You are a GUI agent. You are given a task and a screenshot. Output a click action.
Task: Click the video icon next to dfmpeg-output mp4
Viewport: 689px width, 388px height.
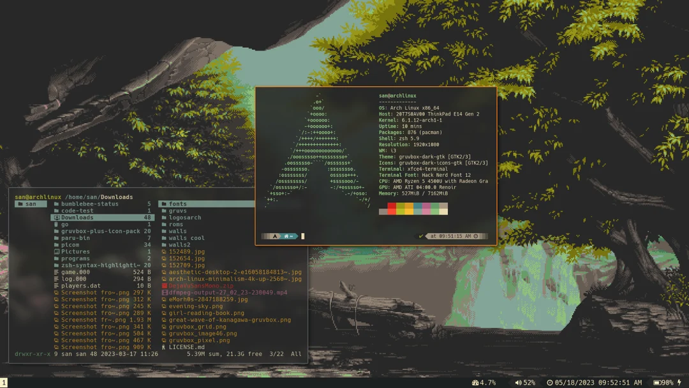163,292
